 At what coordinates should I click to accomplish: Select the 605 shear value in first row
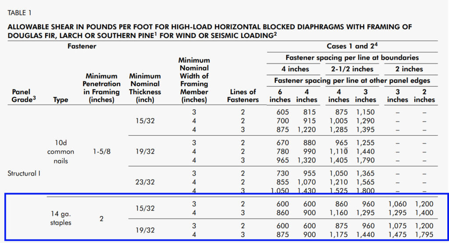tap(283, 112)
